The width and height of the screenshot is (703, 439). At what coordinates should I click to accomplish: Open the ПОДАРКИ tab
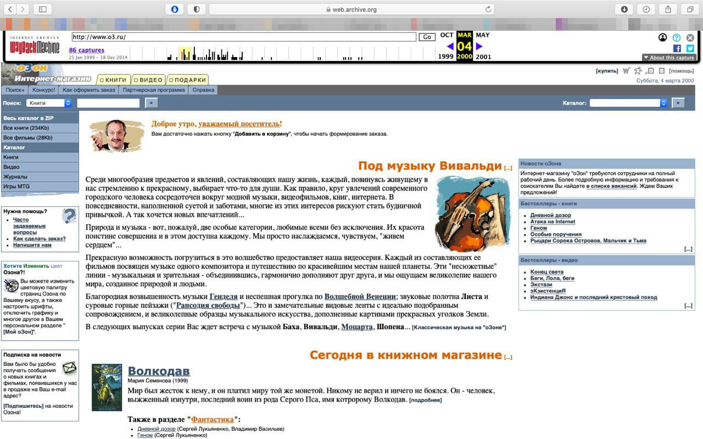click(x=187, y=80)
